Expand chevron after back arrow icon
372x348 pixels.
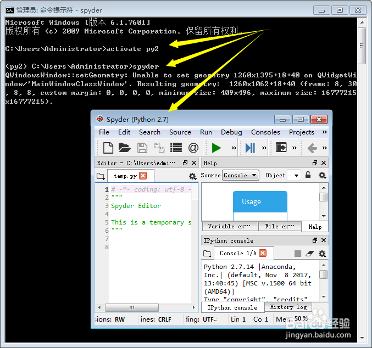click(x=325, y=148)
